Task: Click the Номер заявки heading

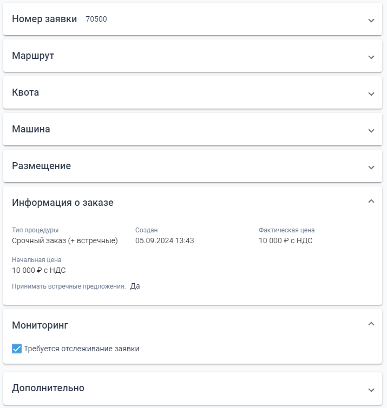Action: [44, 19]
